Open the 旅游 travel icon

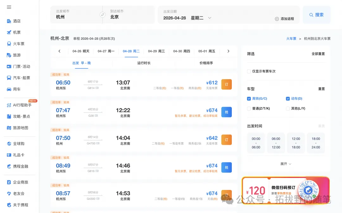[9, 55]
